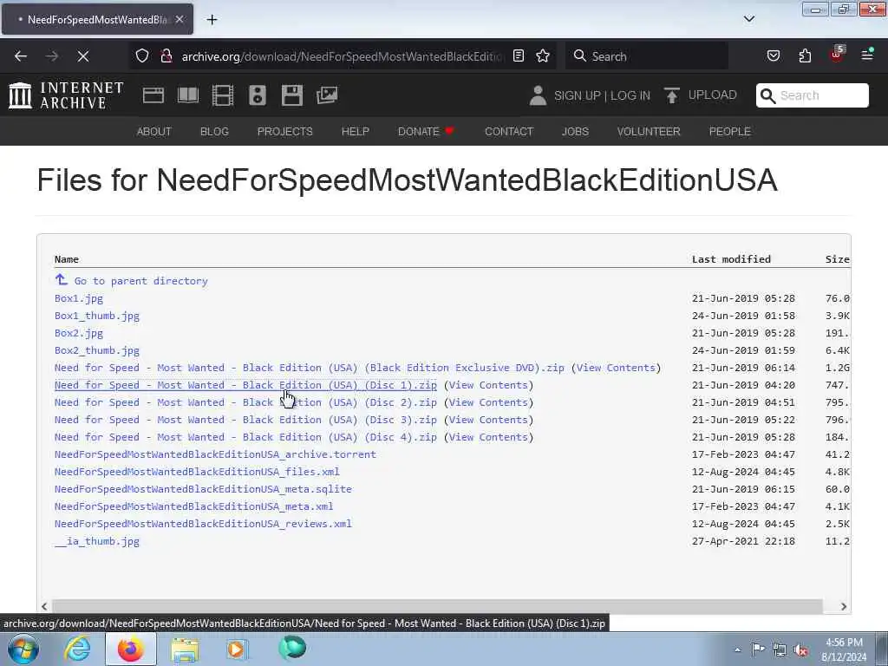Image resolution: width=888 pixels, height=666 pixels.
Task: Close the NeedForSpeedMostWanted tab
Action: 179,19
